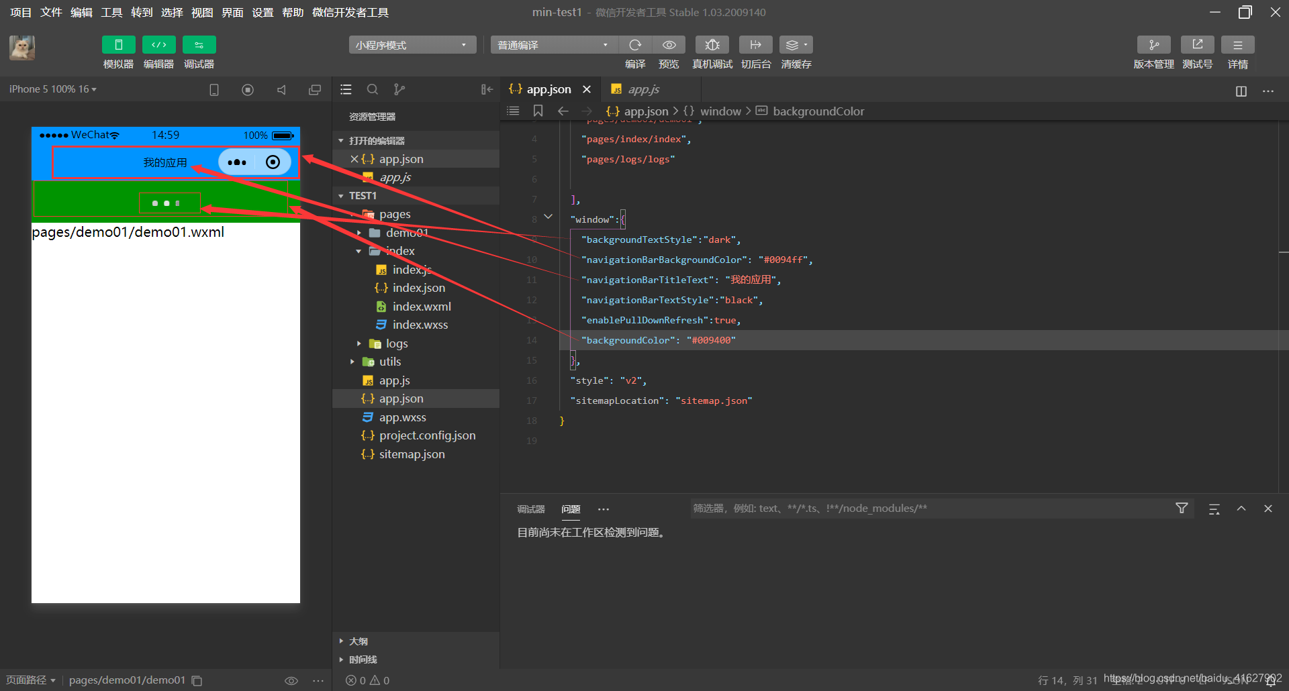1289x691 pixels.
Task: Toggle simulator sound mute icon
Action: point(281,90)
